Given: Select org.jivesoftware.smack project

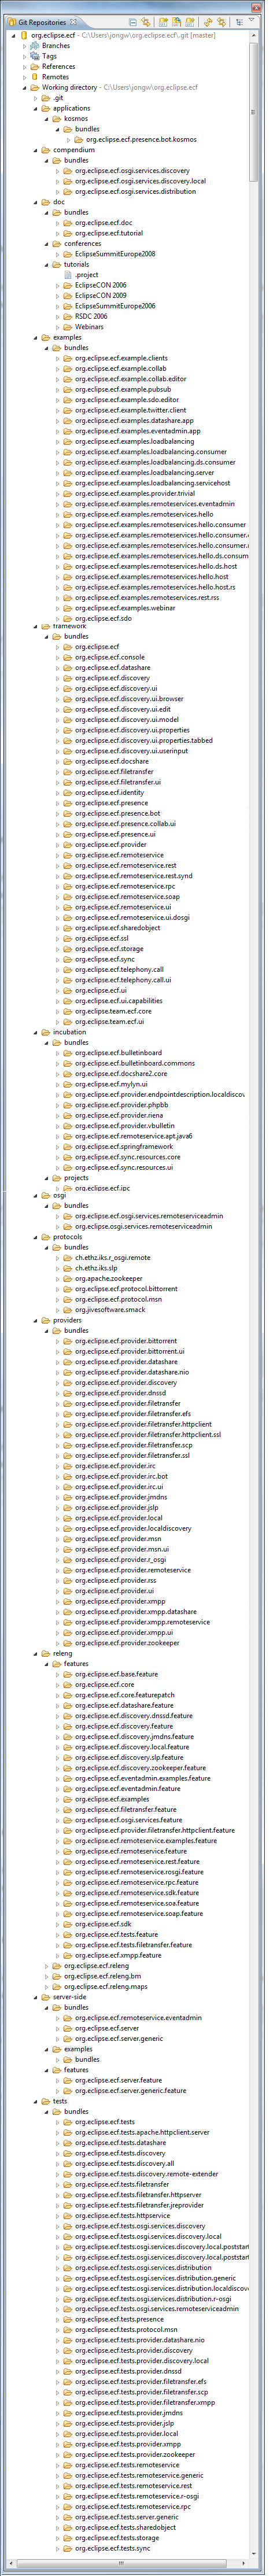Looking at the screenshot, I should 110,1309.
